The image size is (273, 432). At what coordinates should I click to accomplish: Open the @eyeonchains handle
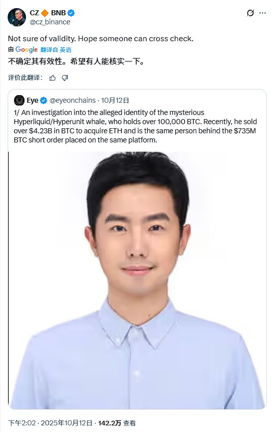point(72,100)
